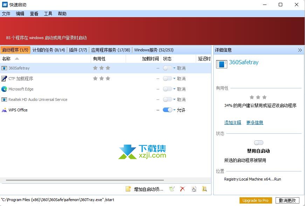
Task: Select the Realtek HD Audio Universal Service name
Action: point(38,100)
